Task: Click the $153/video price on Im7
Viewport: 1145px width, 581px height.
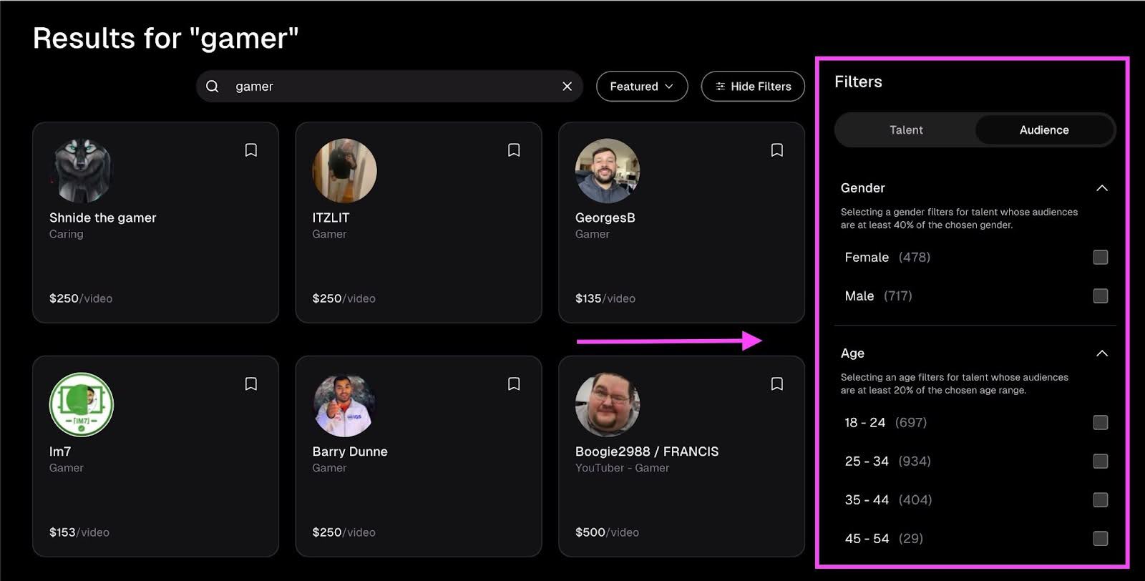Action: click(x=79, y=533)
